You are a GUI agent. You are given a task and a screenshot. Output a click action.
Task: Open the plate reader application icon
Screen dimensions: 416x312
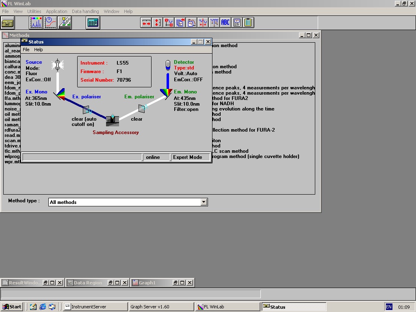65,23
